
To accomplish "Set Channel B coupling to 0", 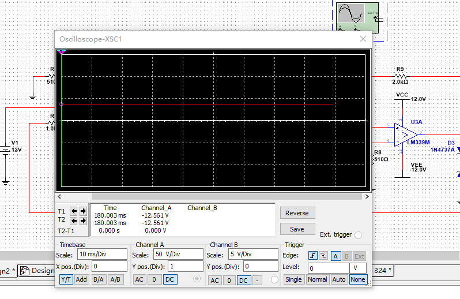I will [x=229, y=281].
